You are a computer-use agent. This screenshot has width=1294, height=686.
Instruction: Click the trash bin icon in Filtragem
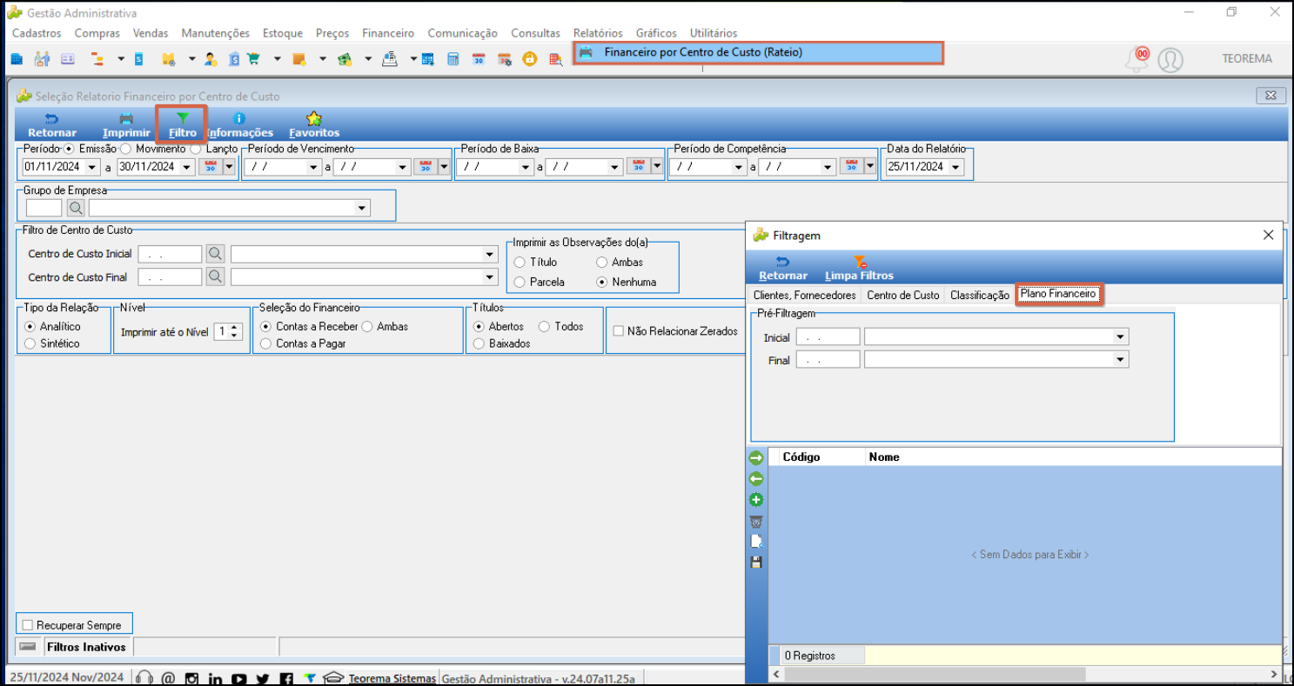756,521
